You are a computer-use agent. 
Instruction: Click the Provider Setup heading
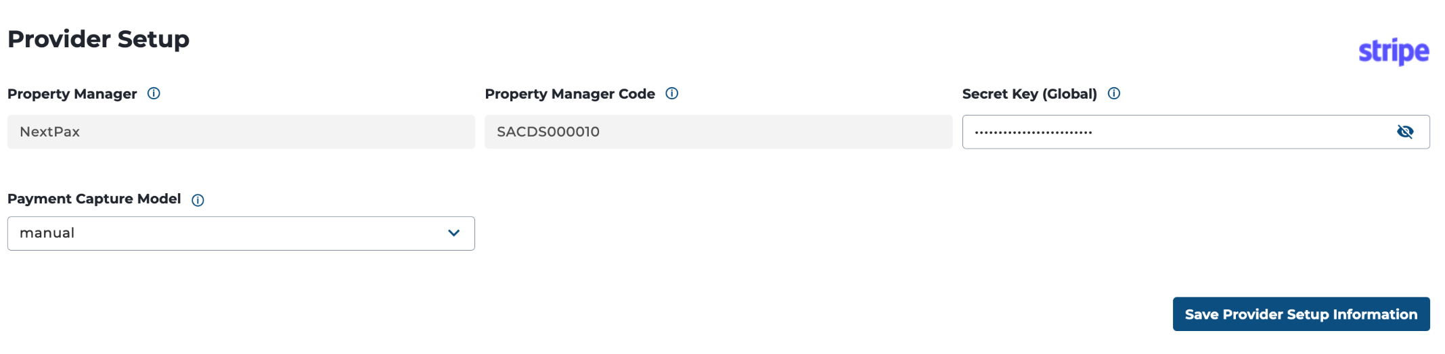pos(98,39)
